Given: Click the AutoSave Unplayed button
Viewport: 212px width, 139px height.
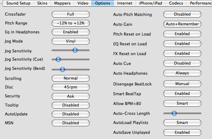Looking at the screenshot, I should point(182,132).
